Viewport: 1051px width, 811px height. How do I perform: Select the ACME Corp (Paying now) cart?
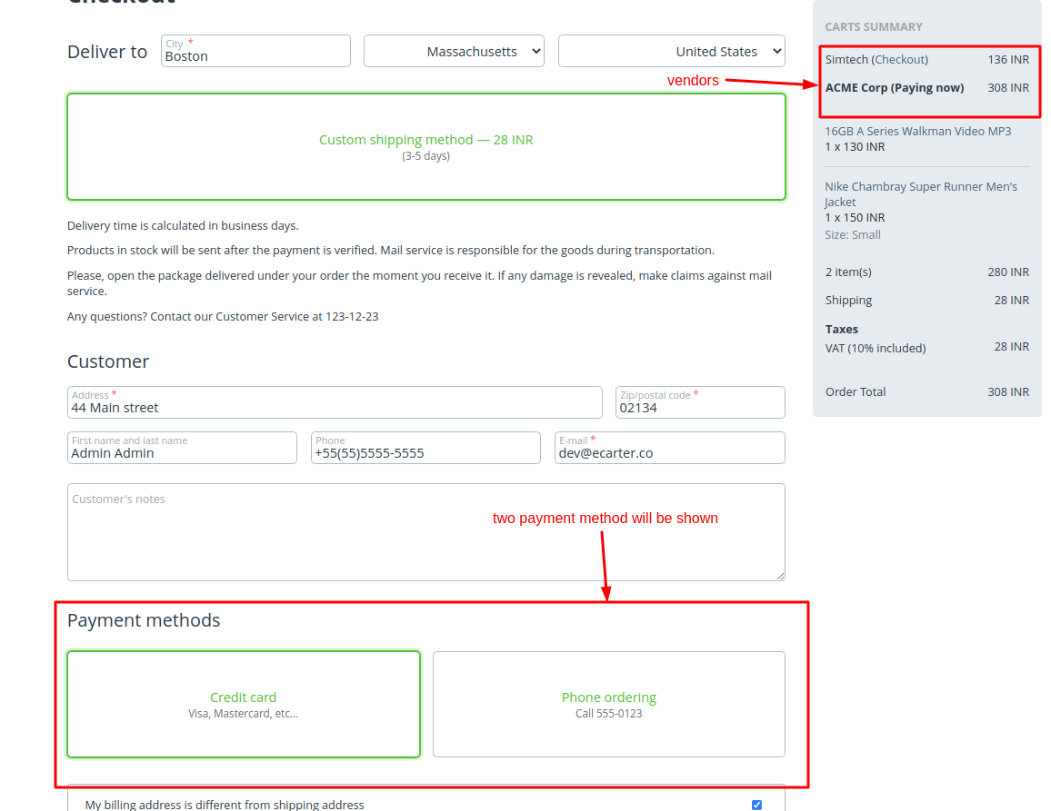coord(927,88)
